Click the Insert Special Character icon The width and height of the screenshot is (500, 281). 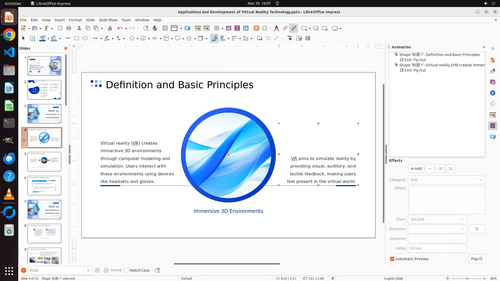coord(265,28)
